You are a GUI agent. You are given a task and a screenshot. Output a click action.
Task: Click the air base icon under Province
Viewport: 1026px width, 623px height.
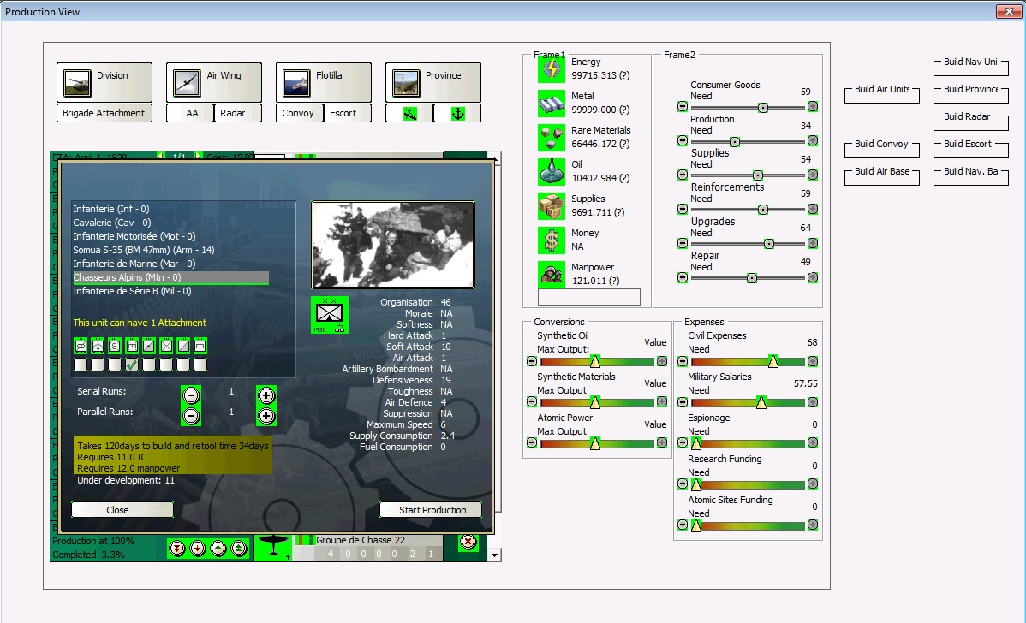tap(409, 113)
